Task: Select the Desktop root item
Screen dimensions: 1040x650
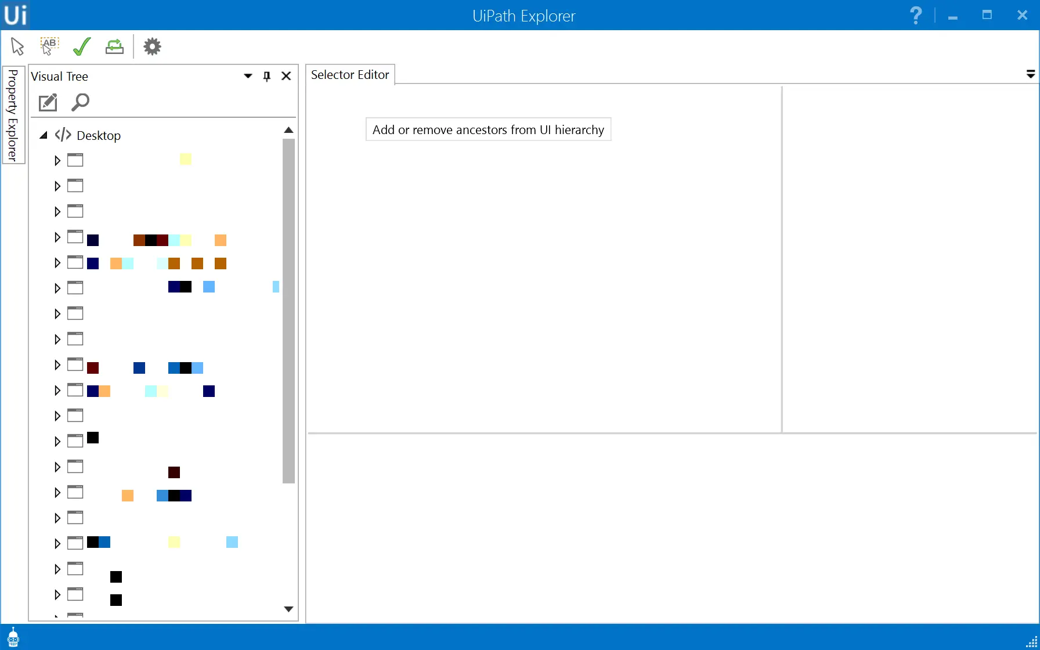Action: click(99, 135)
